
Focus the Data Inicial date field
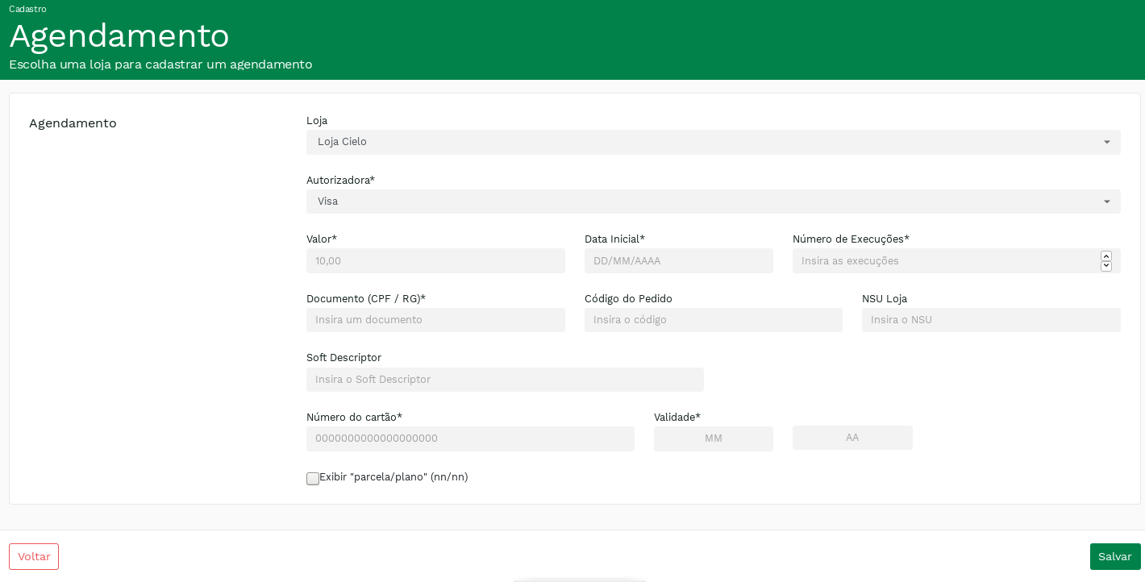coord(678,261)
